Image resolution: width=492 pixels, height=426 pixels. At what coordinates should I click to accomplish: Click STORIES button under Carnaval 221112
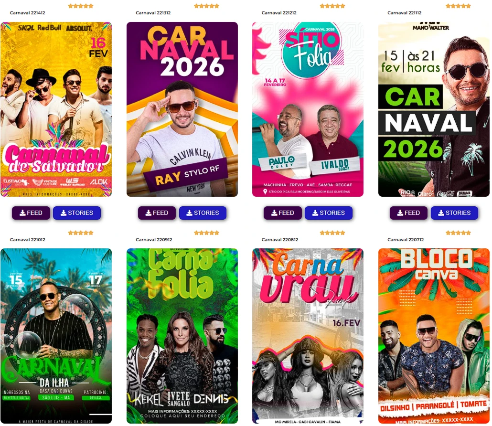(454, 213)
